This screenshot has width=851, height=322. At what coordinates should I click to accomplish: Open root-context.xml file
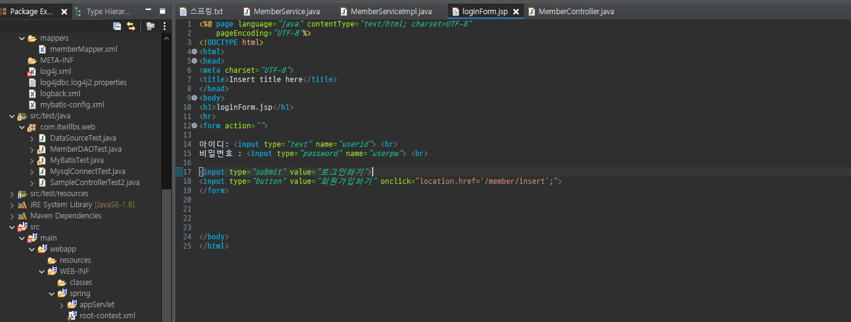108,316
